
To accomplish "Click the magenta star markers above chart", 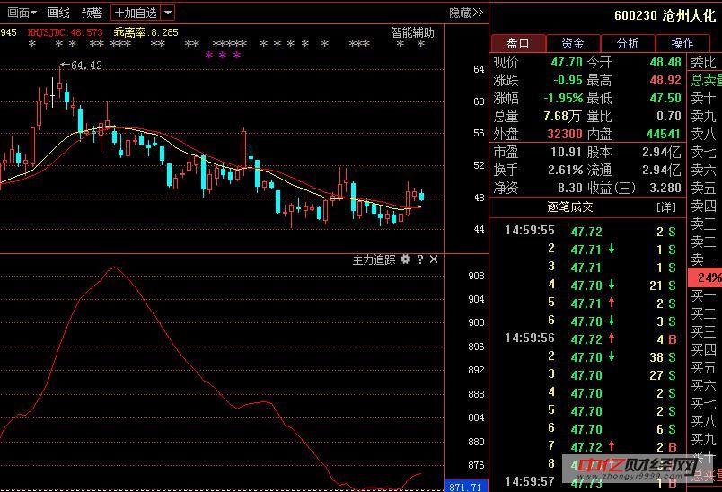I will click(x=223, y=56).
